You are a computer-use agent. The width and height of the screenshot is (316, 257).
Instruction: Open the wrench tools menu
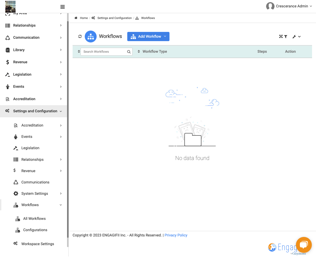coord(296,37)
